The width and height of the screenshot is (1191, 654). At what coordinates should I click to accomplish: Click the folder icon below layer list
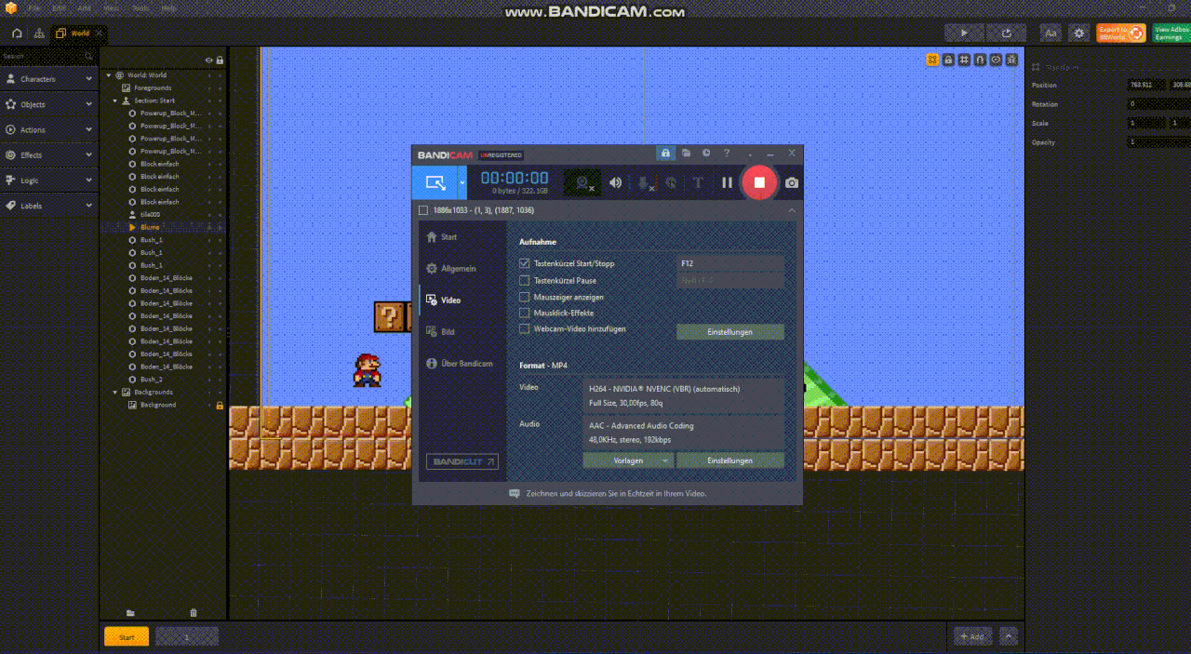coord(130,612)
